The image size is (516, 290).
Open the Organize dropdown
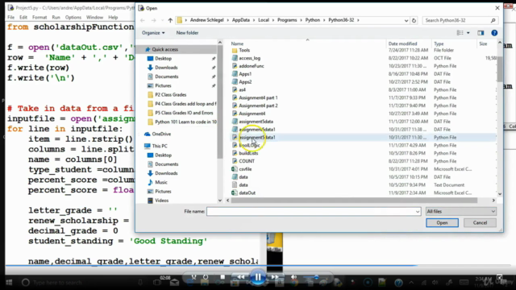[x=153, y=33]
